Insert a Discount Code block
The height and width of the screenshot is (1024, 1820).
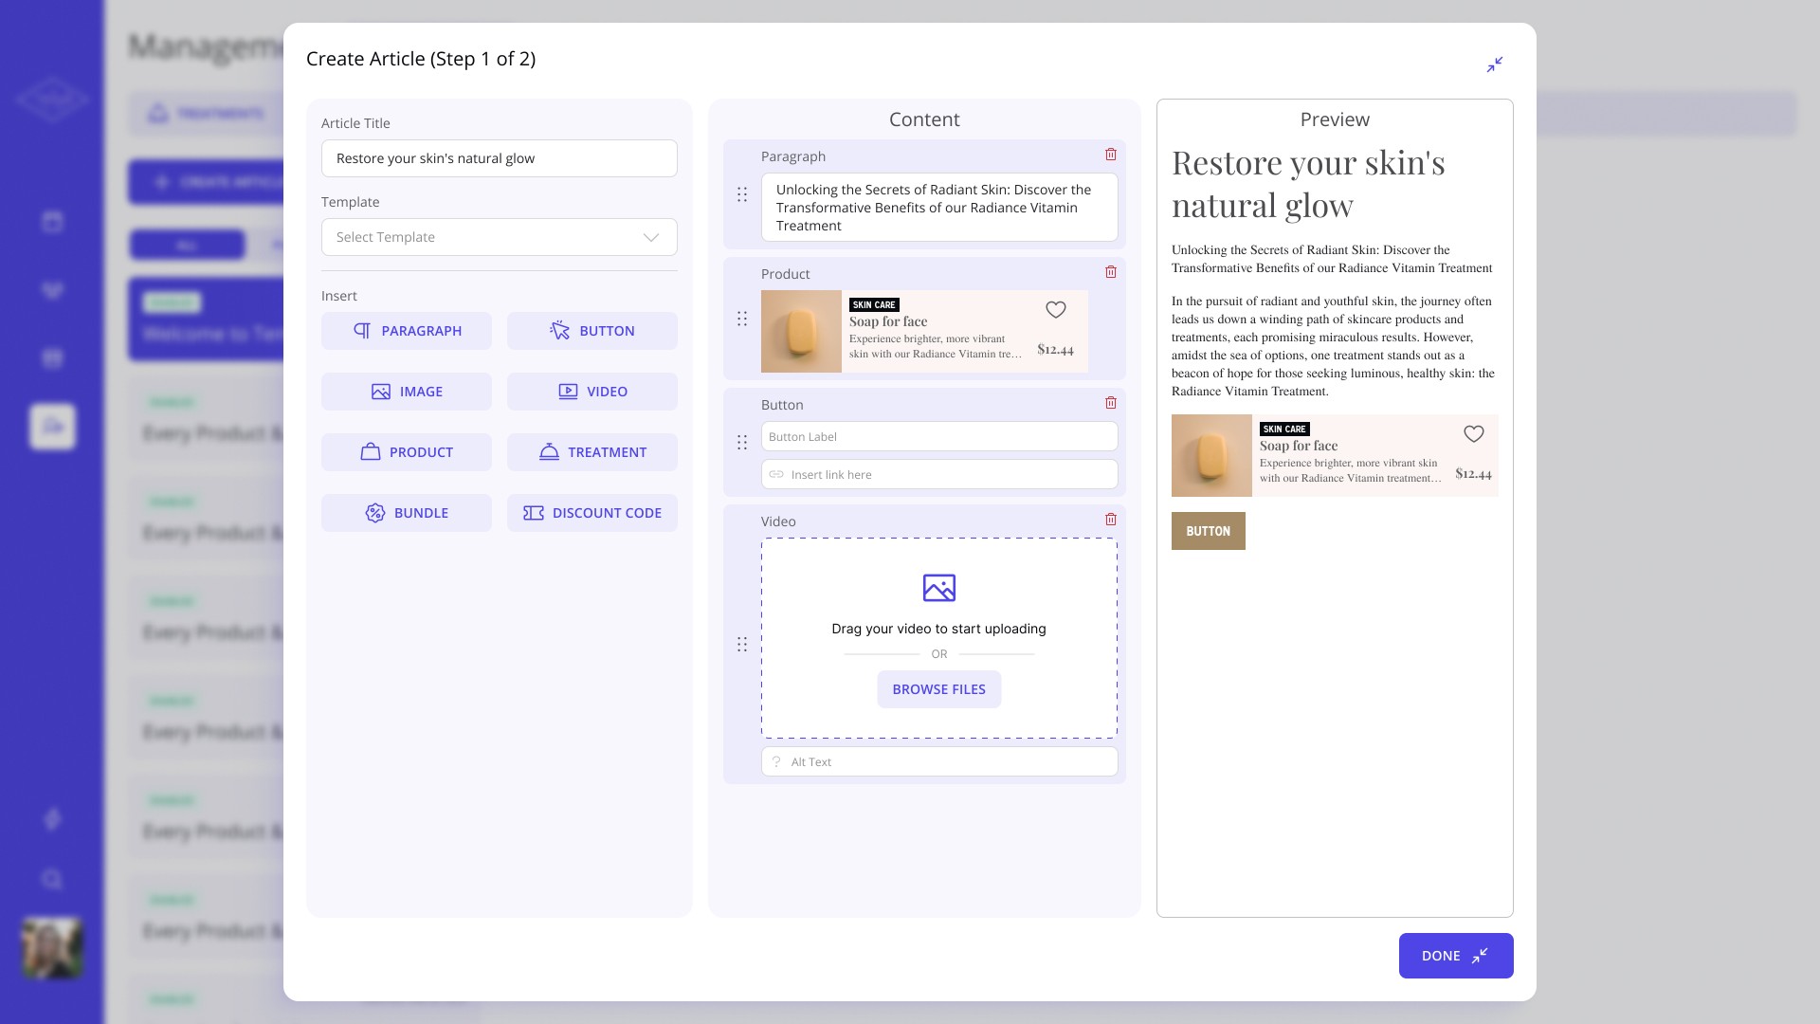(592, 513)
